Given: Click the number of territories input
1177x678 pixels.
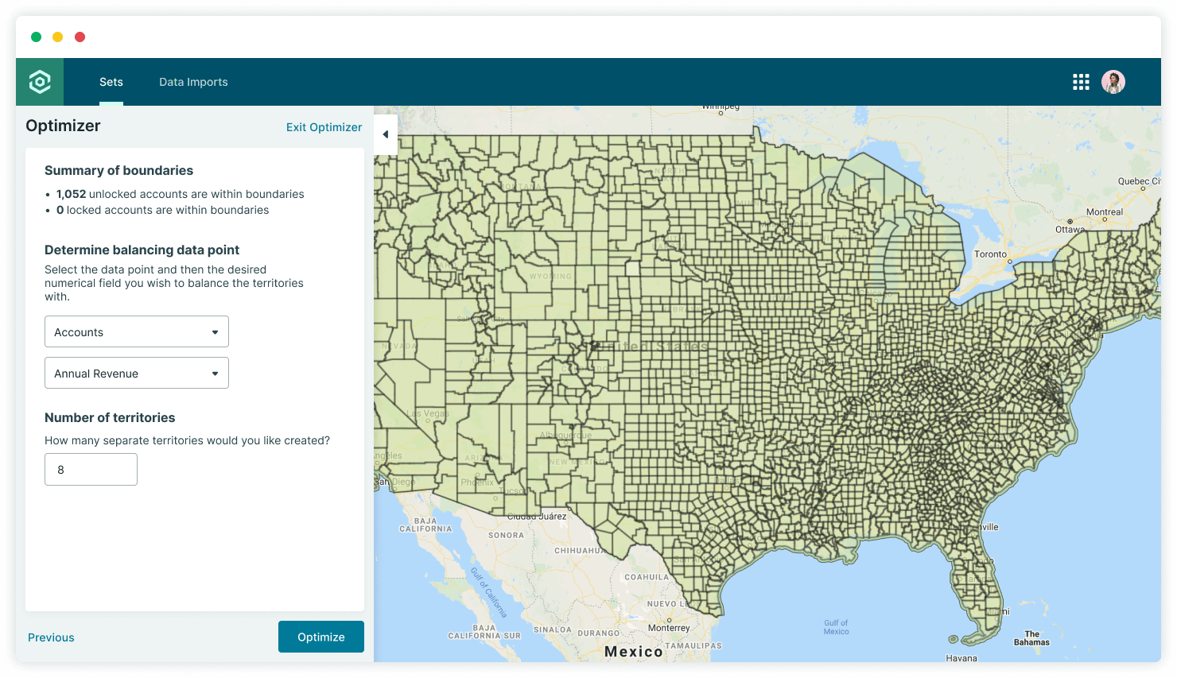Looking at the screenshot, I should 91,469.
